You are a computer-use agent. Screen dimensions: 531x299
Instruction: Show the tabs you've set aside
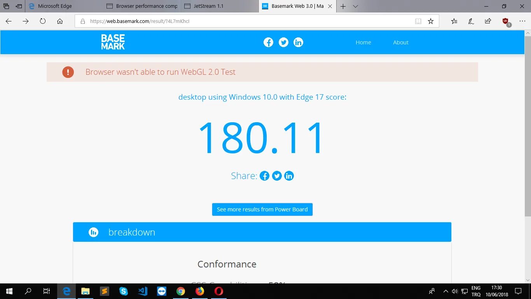point(6,6)
